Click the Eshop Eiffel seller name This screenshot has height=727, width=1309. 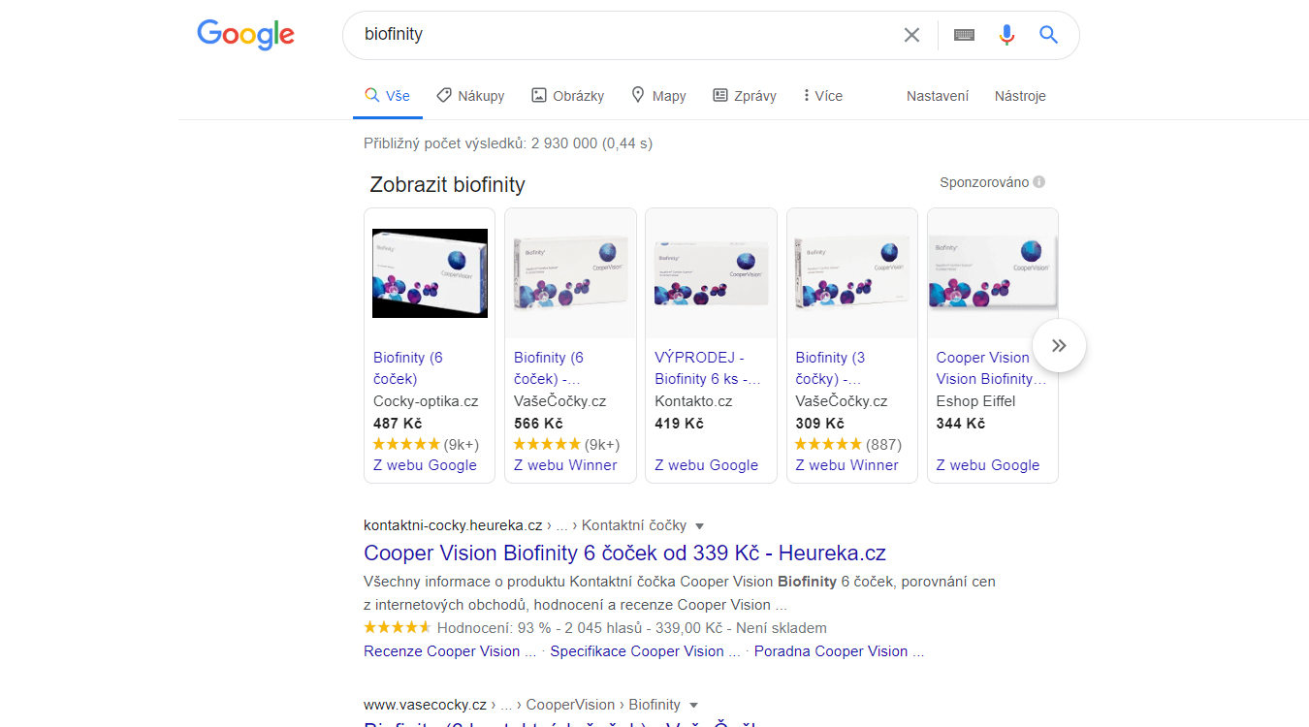pos(975,401)
